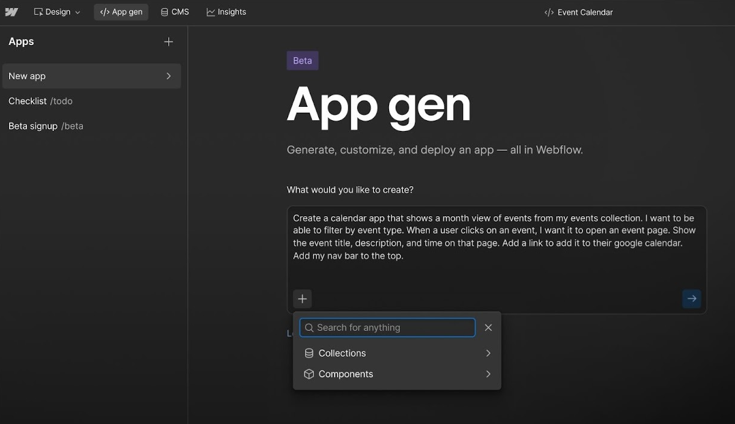Click the Collections database icon
This screenshot has width=735, height=424.
309,353
